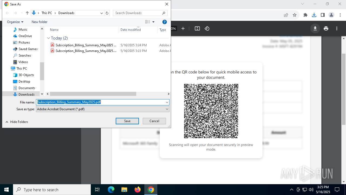Image resolution: width=346 pixels, height=195 pixels.
Task: Toggle the Chrome side panel icon
Action: (323, 15)
